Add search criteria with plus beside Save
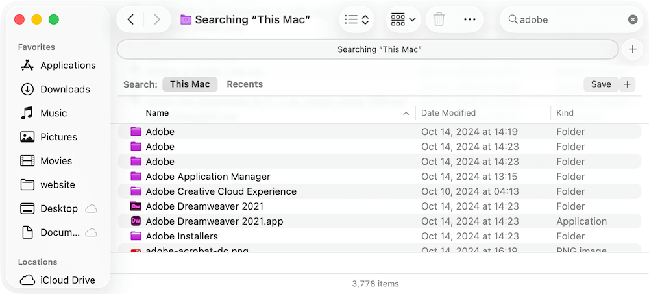This screenshot has height=294, width=649. [627, 84]
